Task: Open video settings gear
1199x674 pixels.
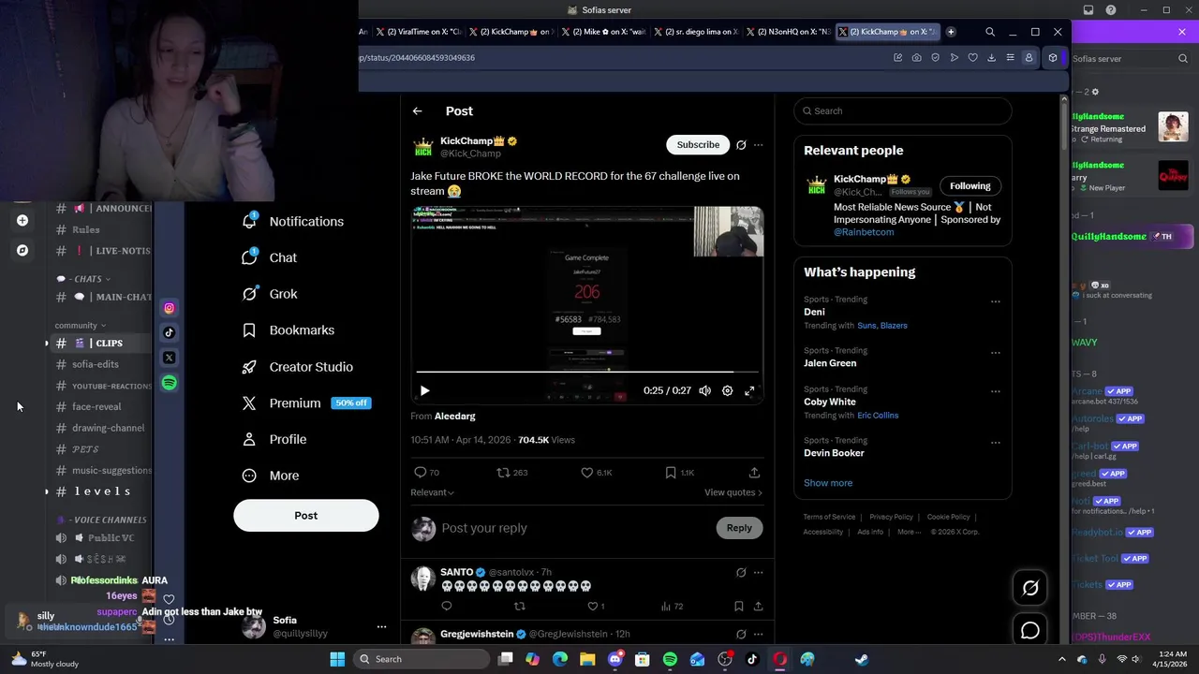Action: coord(727,390)
